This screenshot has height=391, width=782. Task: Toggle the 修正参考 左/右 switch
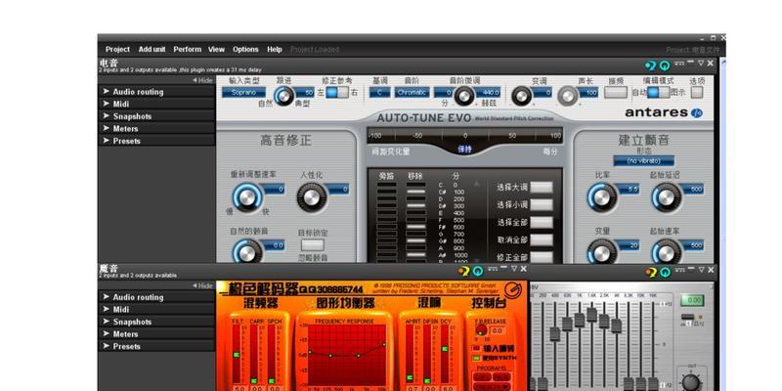coord(337,92)
